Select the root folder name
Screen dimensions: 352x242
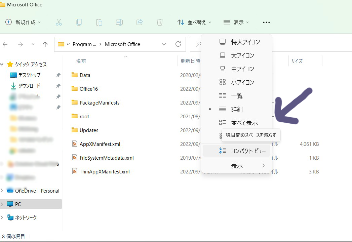(x=84, y=117)
